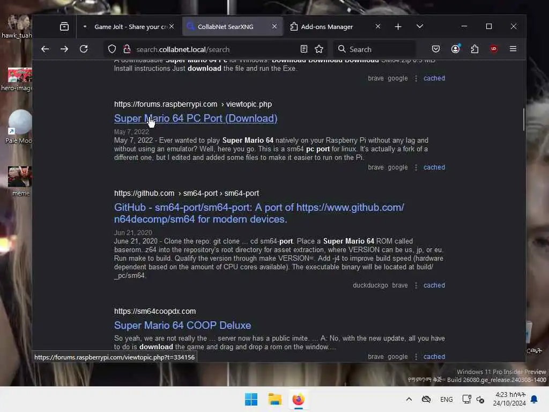Select hero-image desktop icon
549x412 pixels.
17,80
